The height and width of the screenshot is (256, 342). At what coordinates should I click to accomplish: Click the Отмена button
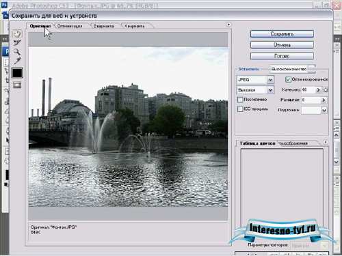tap(282, 45)
